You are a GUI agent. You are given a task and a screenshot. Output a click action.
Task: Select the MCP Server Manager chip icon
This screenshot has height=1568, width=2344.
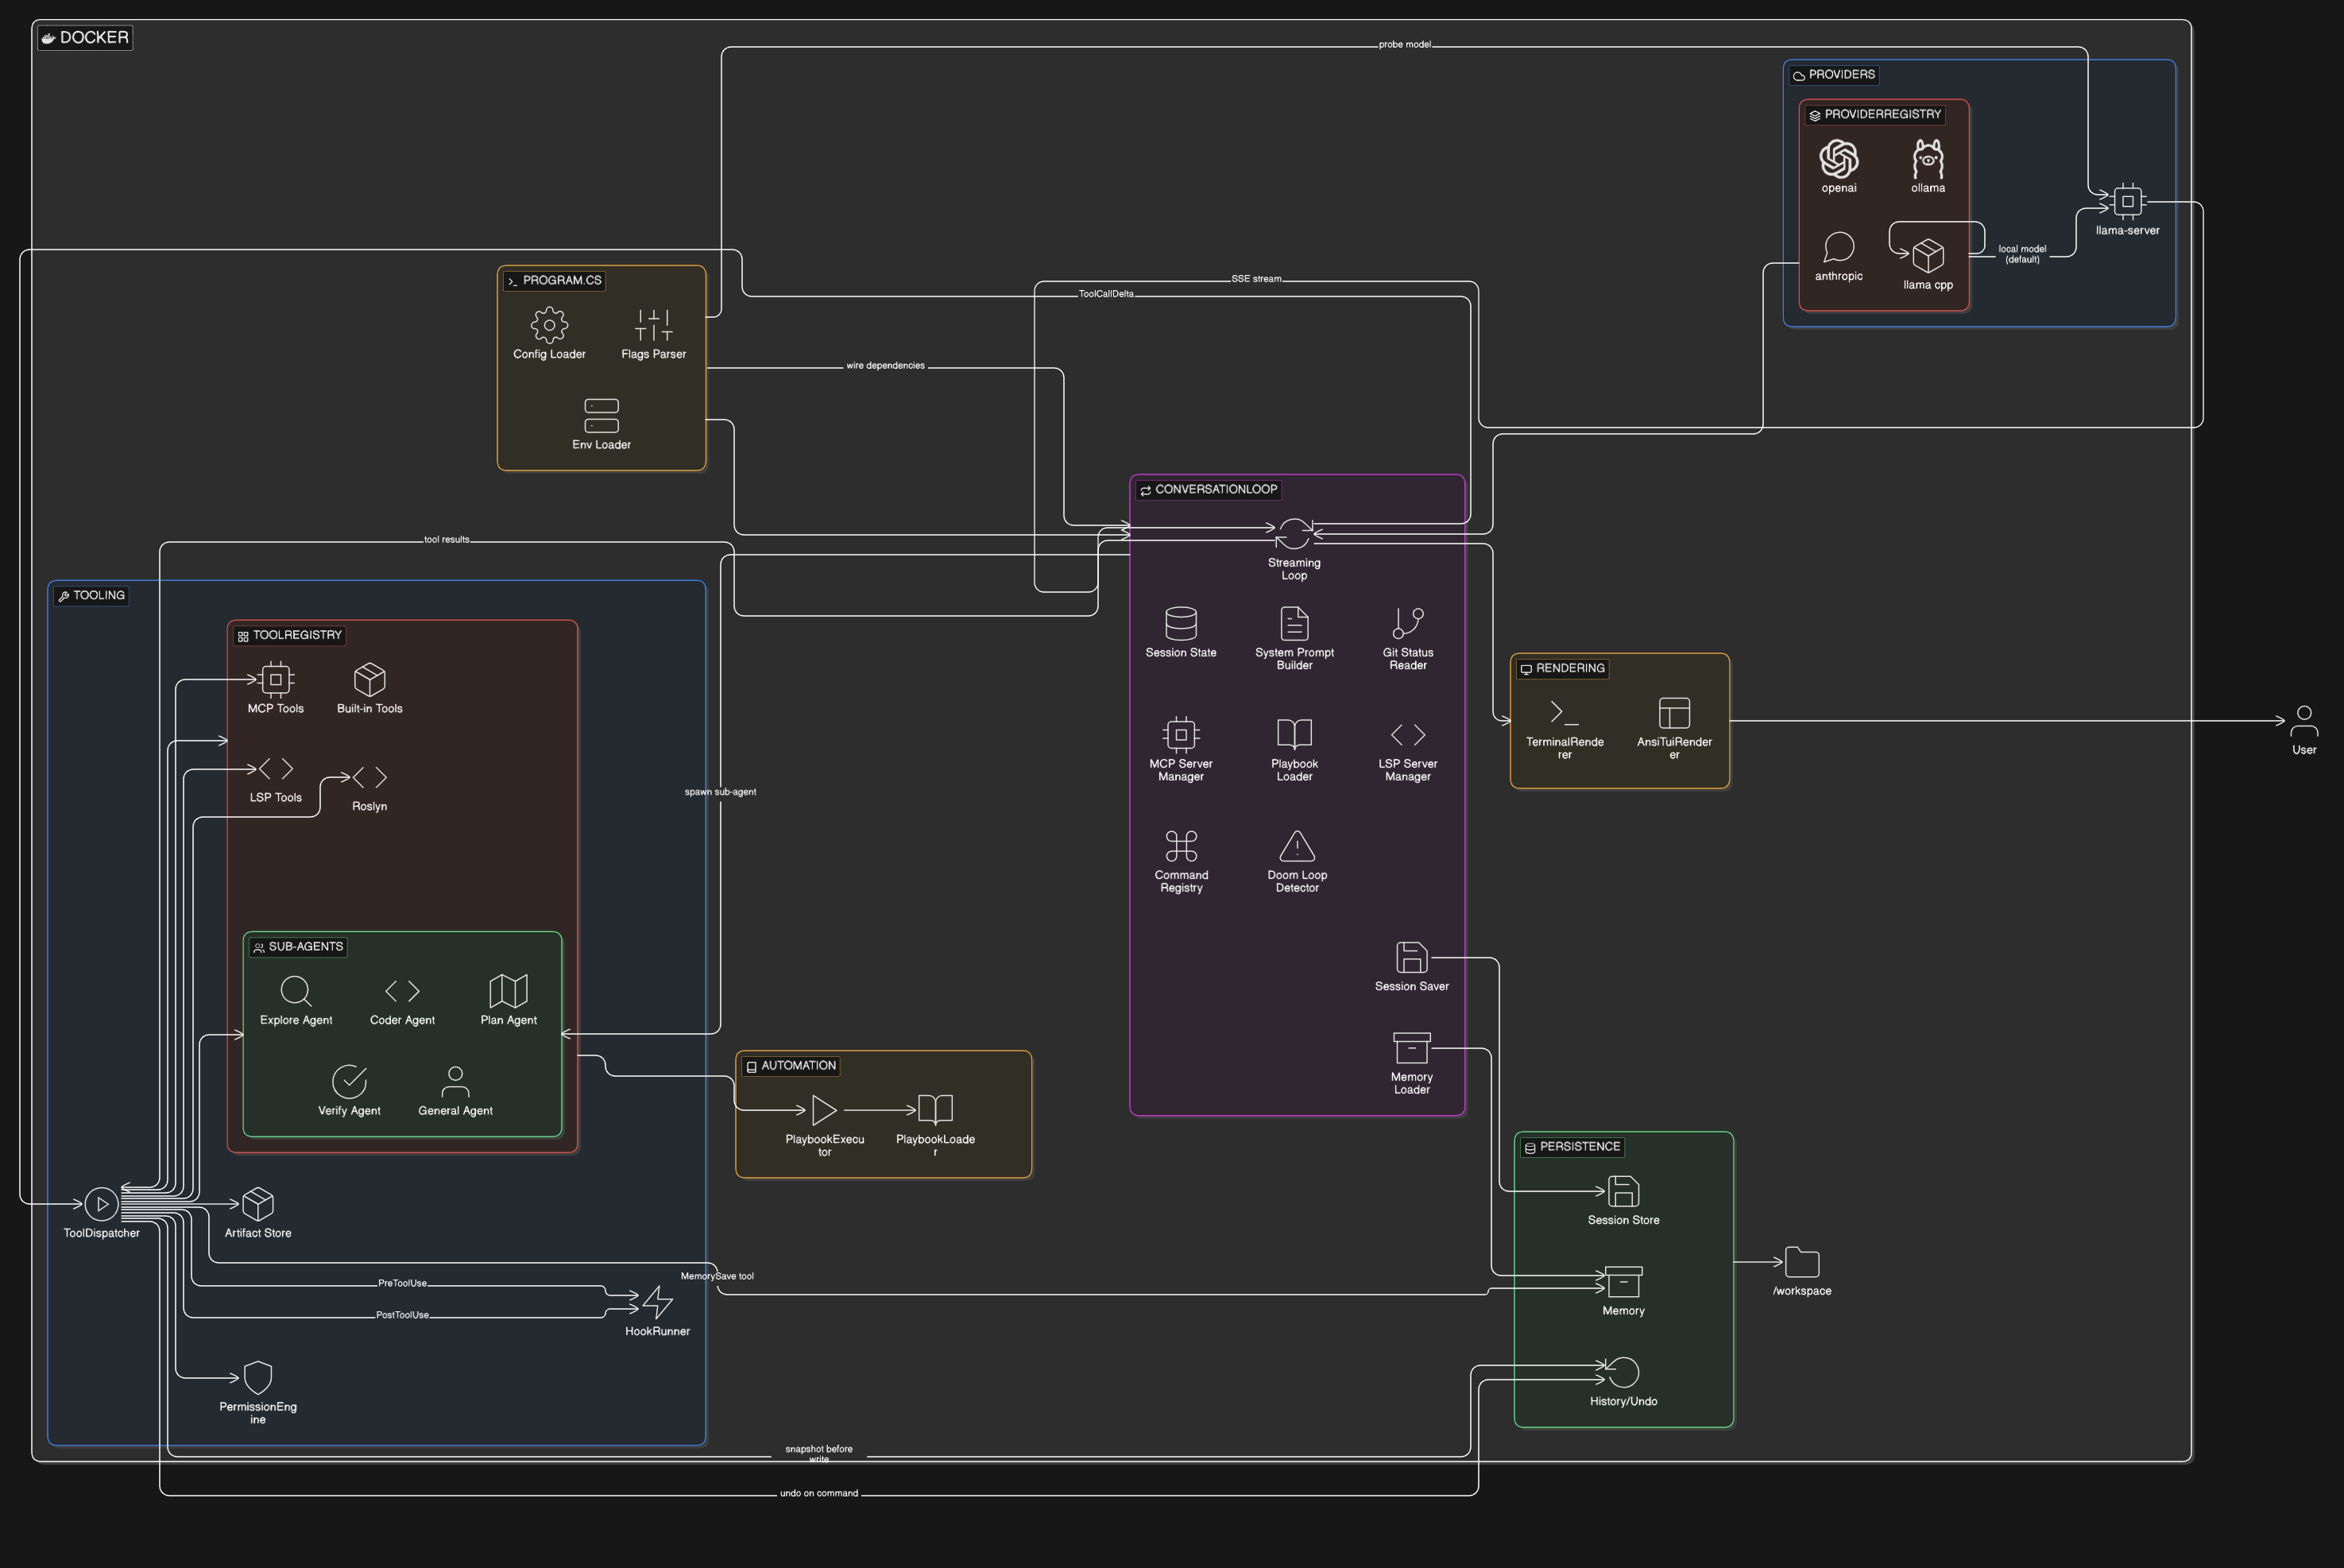tap(1181, 734)
